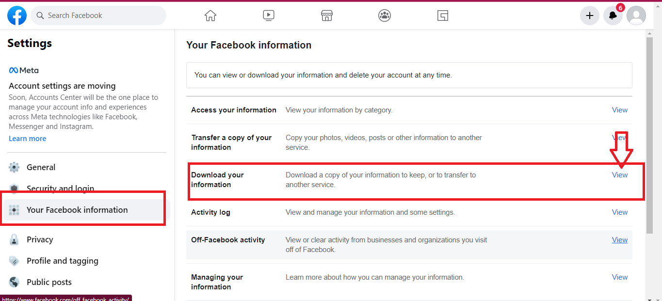
Task: Click View for Download your information
Action: pos(620,175)
